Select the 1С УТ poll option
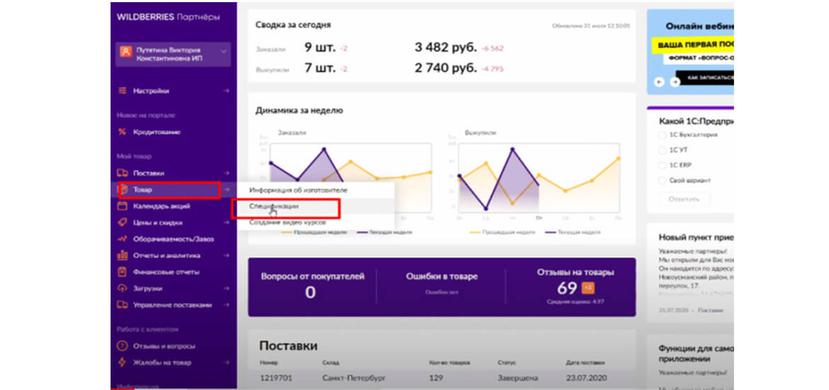This screenshot has height=390, width=829. (662, 150)
